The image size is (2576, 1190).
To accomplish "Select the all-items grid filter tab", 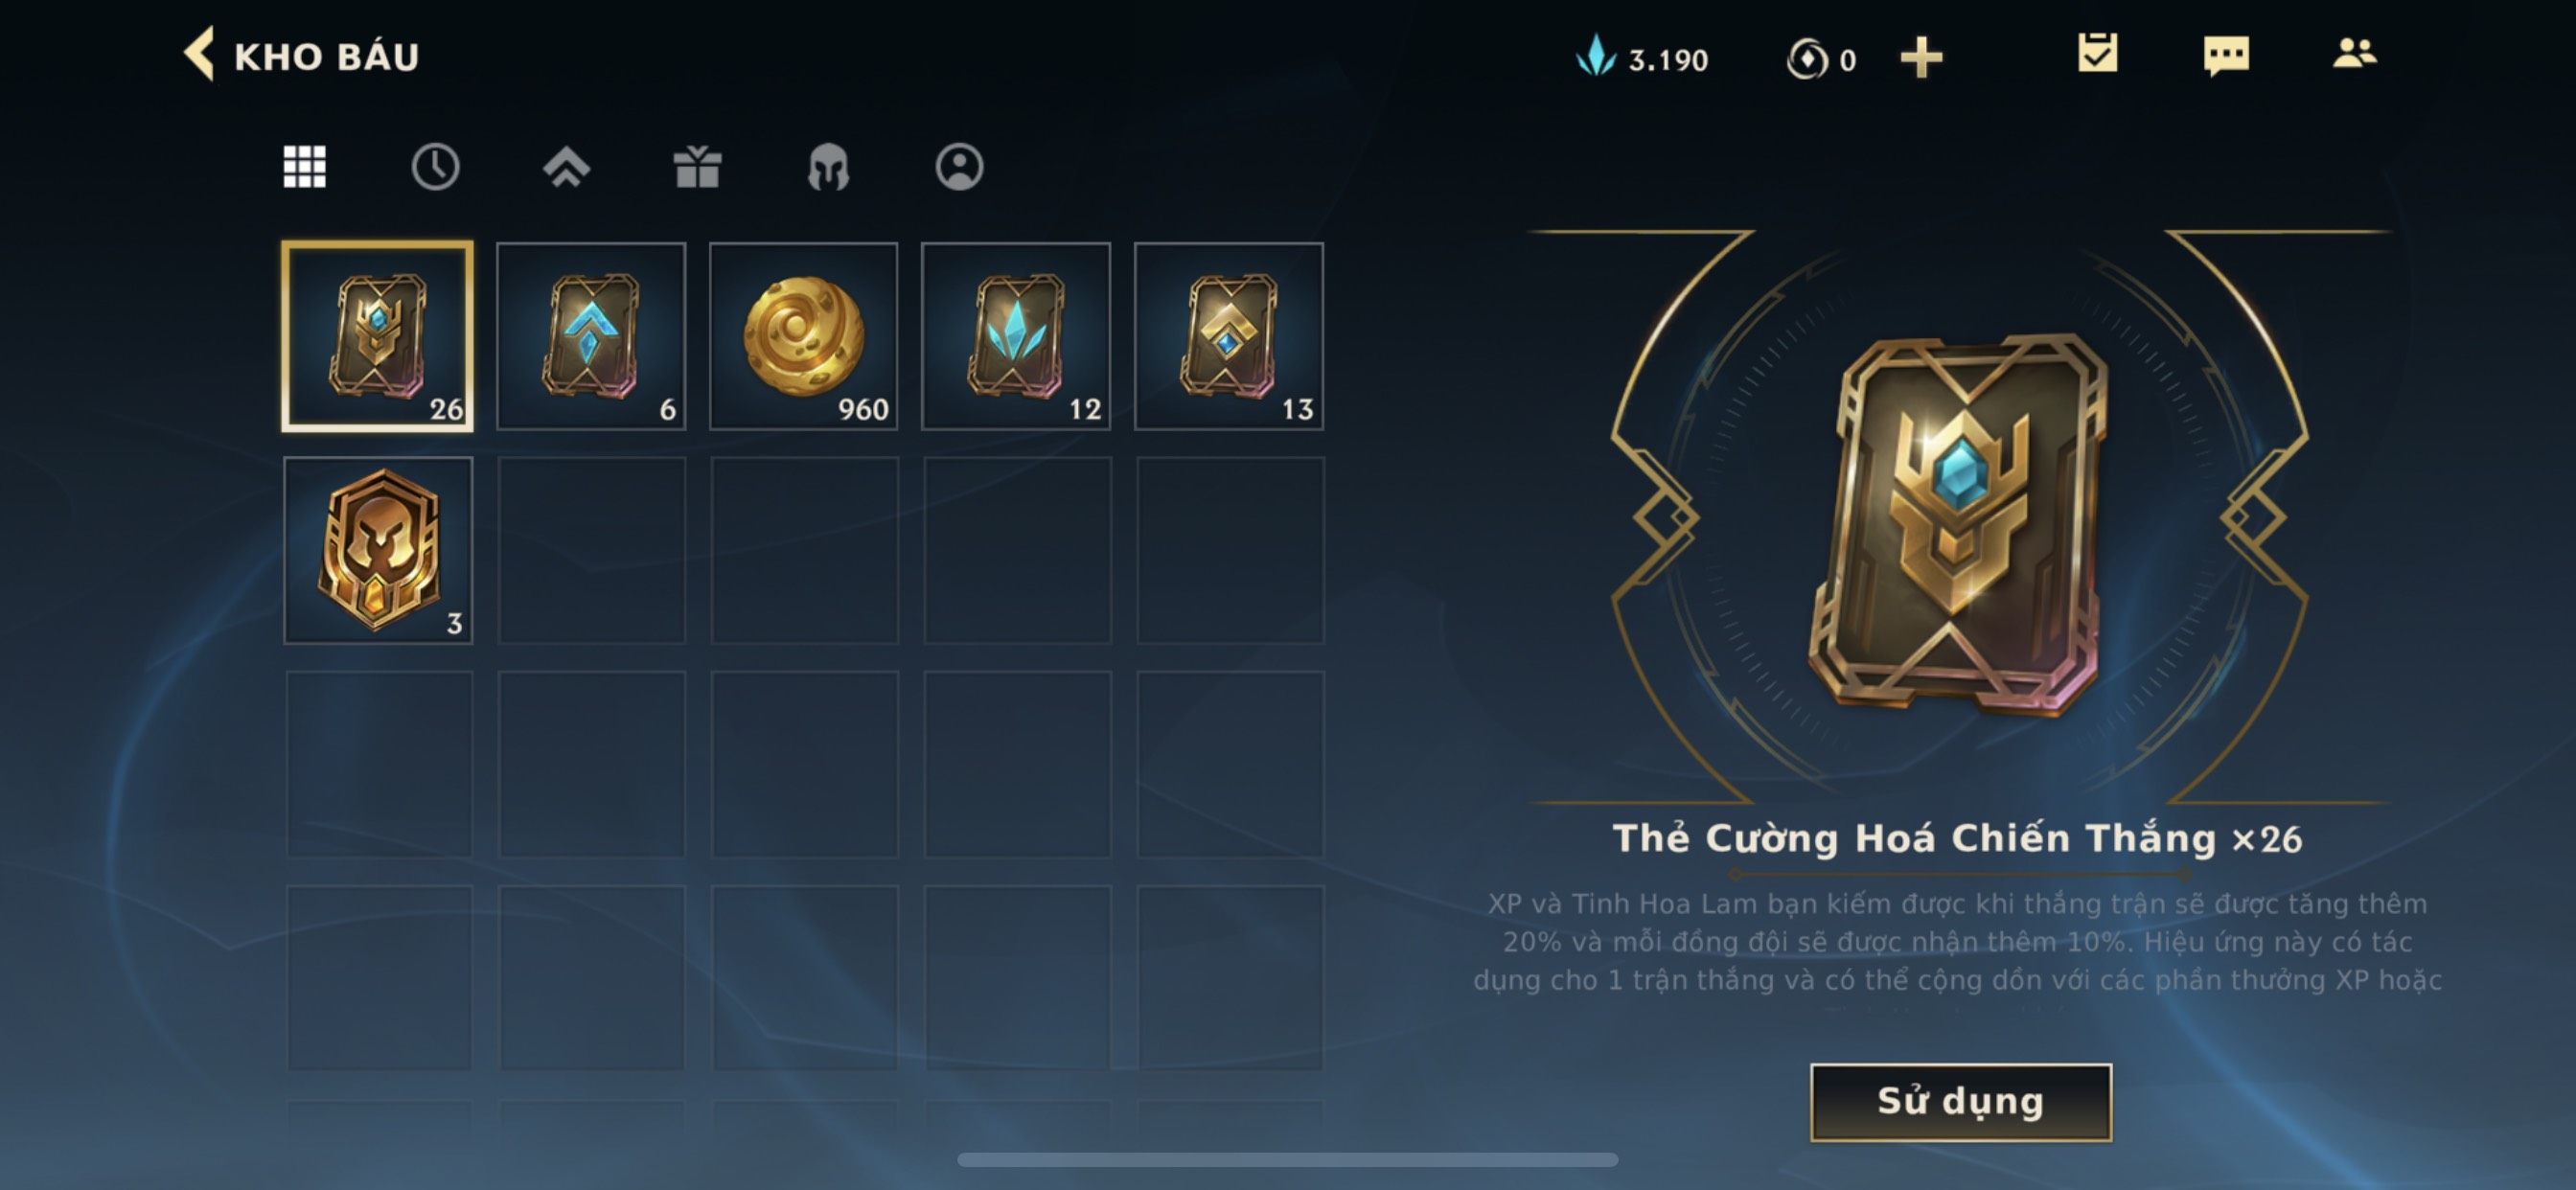I will coord(304,166).
